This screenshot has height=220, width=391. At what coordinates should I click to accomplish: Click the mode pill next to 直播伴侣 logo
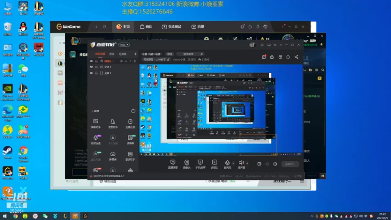124,44
